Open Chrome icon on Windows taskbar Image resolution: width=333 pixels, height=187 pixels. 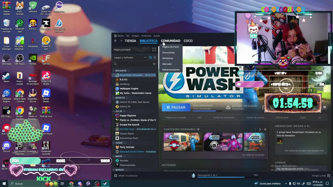coord(71,184)
